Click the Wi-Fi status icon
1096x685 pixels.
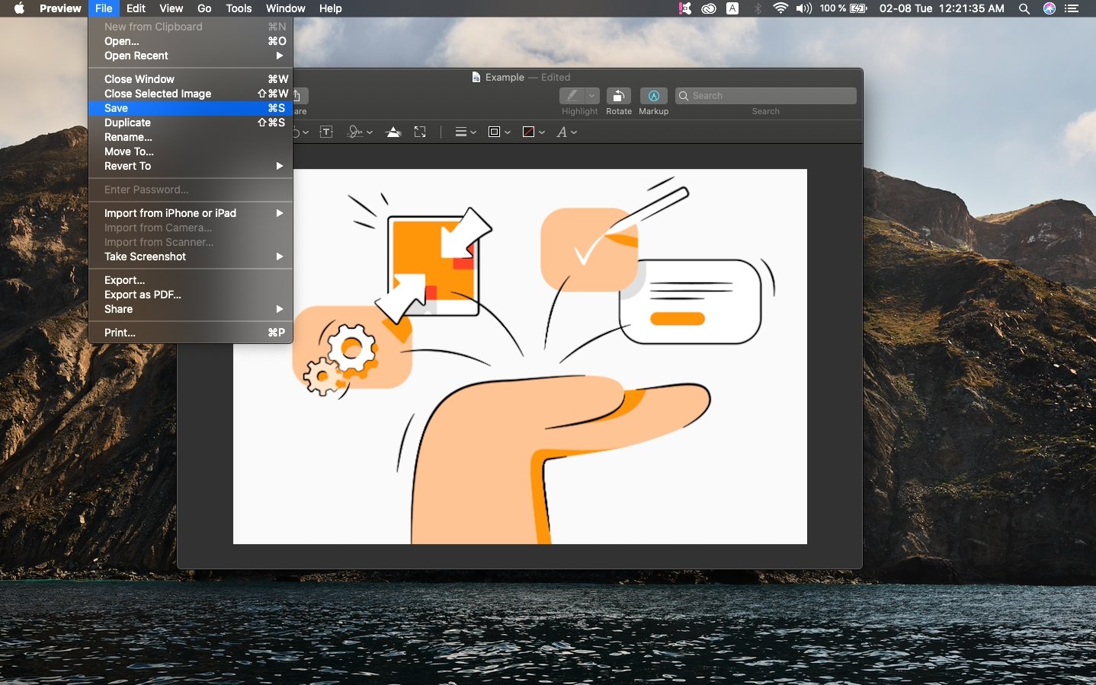(780, 8)
